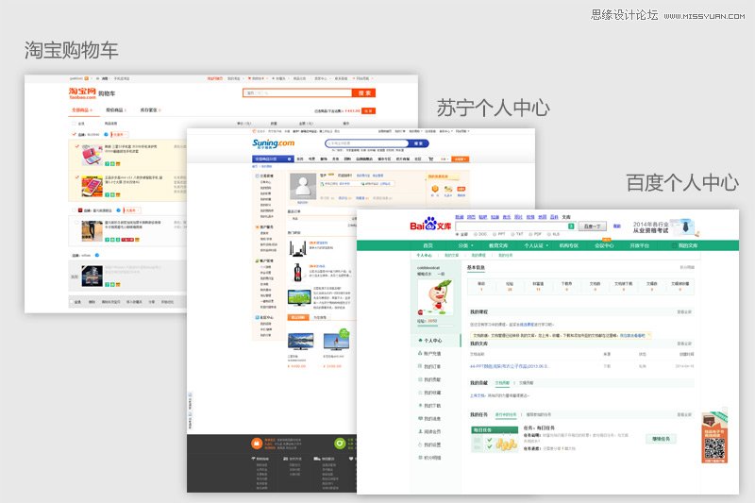This screenshot has height=503, width=755.
Task: Focus the Suning search input
Action: 367,143
